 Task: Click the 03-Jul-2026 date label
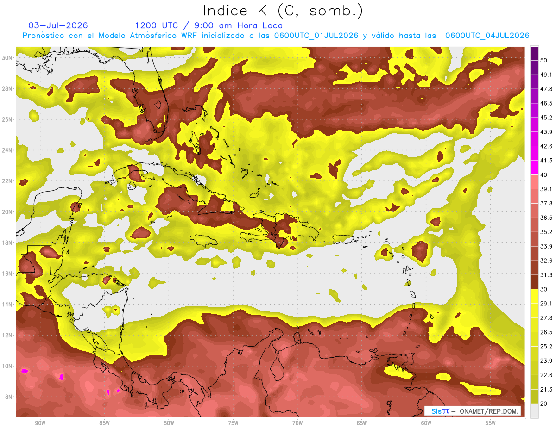(x=58, y=25)
